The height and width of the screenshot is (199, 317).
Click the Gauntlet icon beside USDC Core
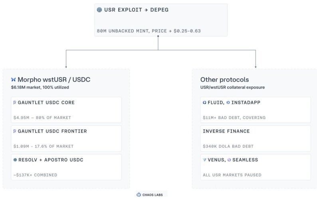(x=14, y=102)
